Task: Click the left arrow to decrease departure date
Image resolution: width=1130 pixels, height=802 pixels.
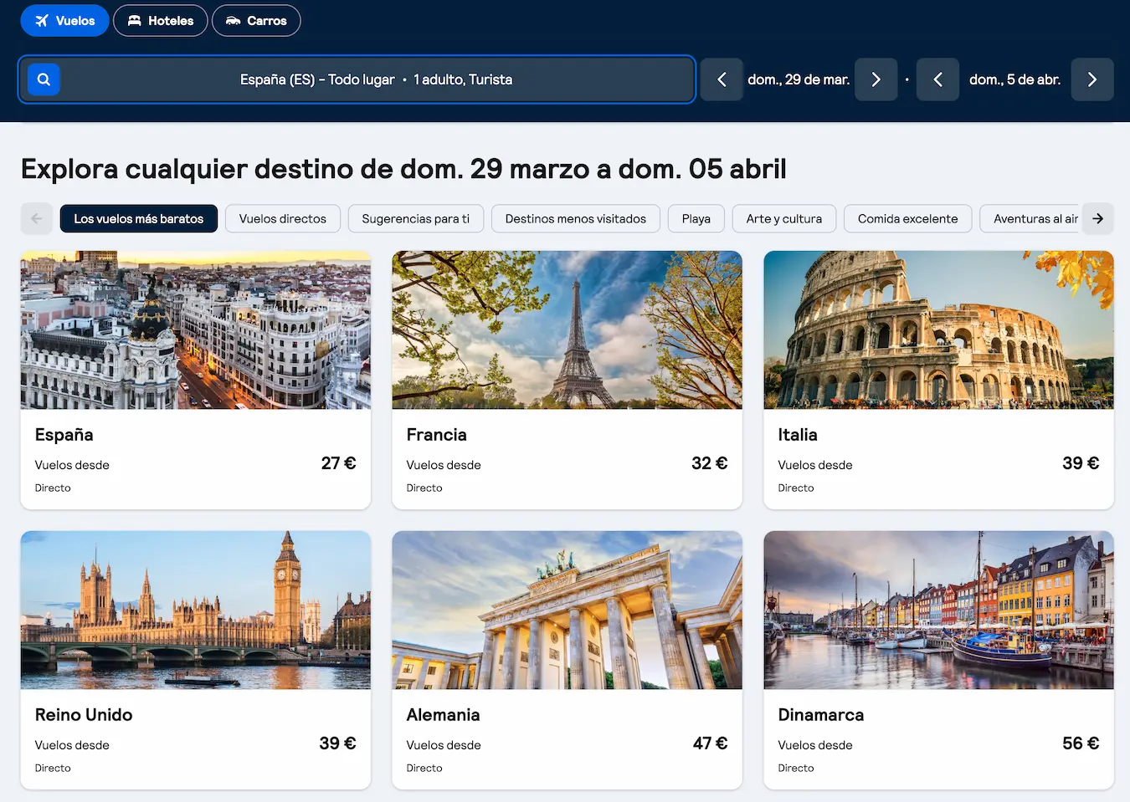Action: pos(722,79)
